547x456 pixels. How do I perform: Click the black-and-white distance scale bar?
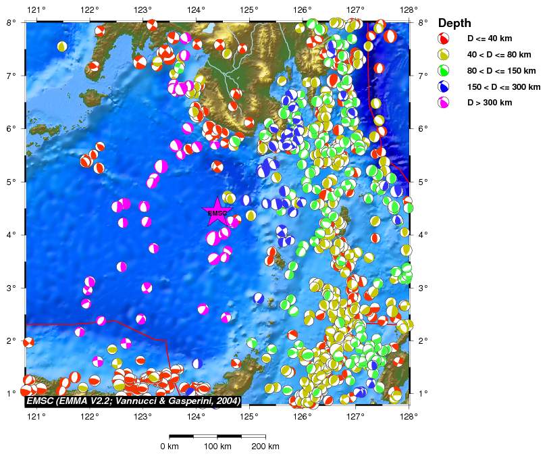(x=216, y=436)
